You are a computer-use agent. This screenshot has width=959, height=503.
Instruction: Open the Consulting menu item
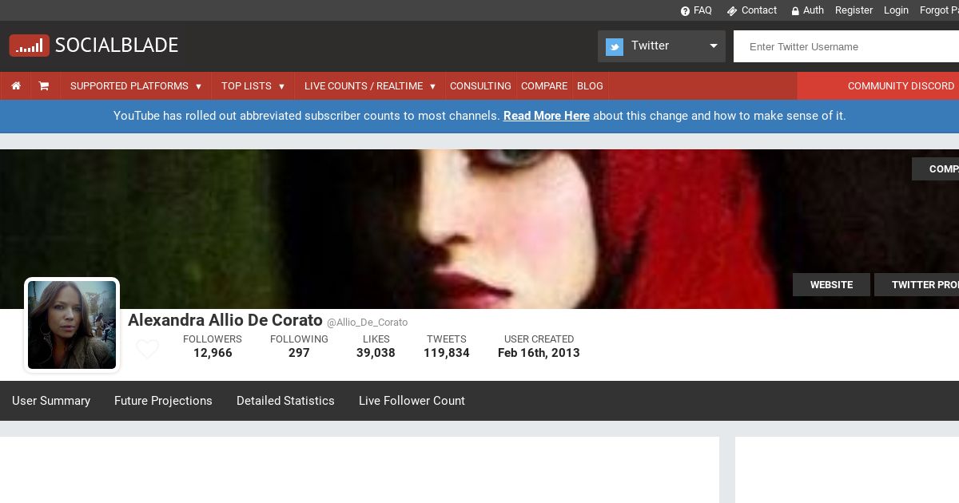pos(480,86)
